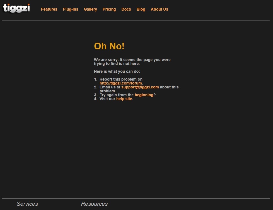Viewport: 273px width, 210px height.
Task: Click the 'Report this problem on' text
Action: click(121, 79)
